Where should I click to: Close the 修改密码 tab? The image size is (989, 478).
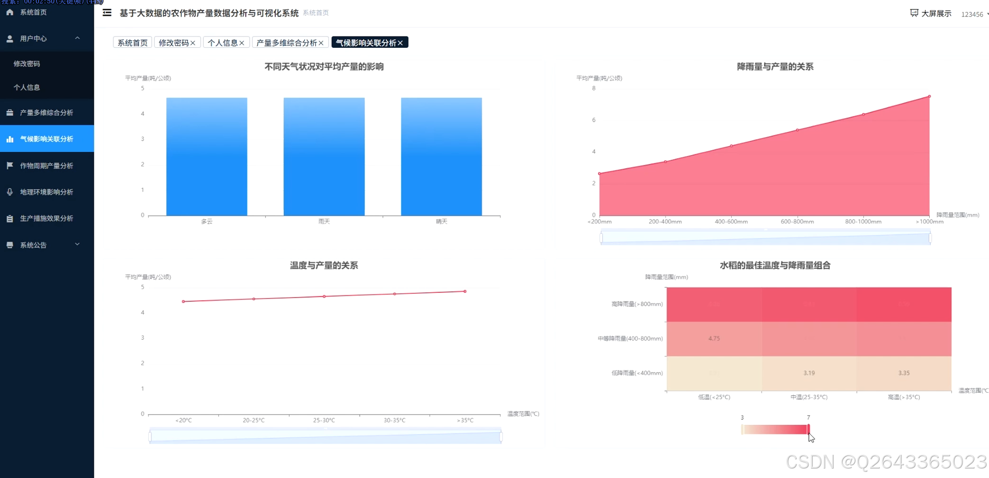pos(193,43)
